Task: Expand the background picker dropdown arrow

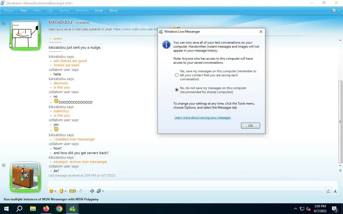Action: point(103,191)
